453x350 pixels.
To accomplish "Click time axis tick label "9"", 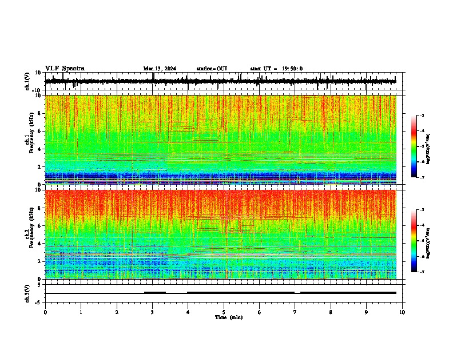I will click(x=366, y=312).
